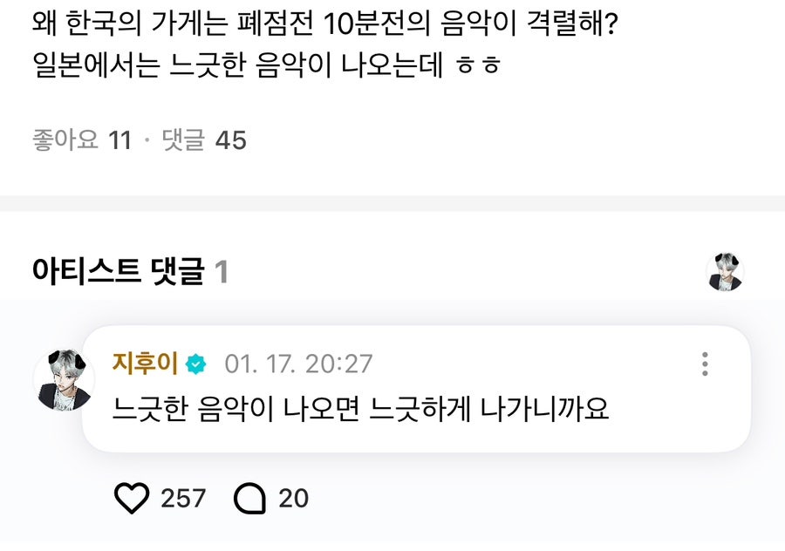Open the 댓글 45 comments count
Screen dimensions: 785x551
pyautogui.click(x=204, y=139)
